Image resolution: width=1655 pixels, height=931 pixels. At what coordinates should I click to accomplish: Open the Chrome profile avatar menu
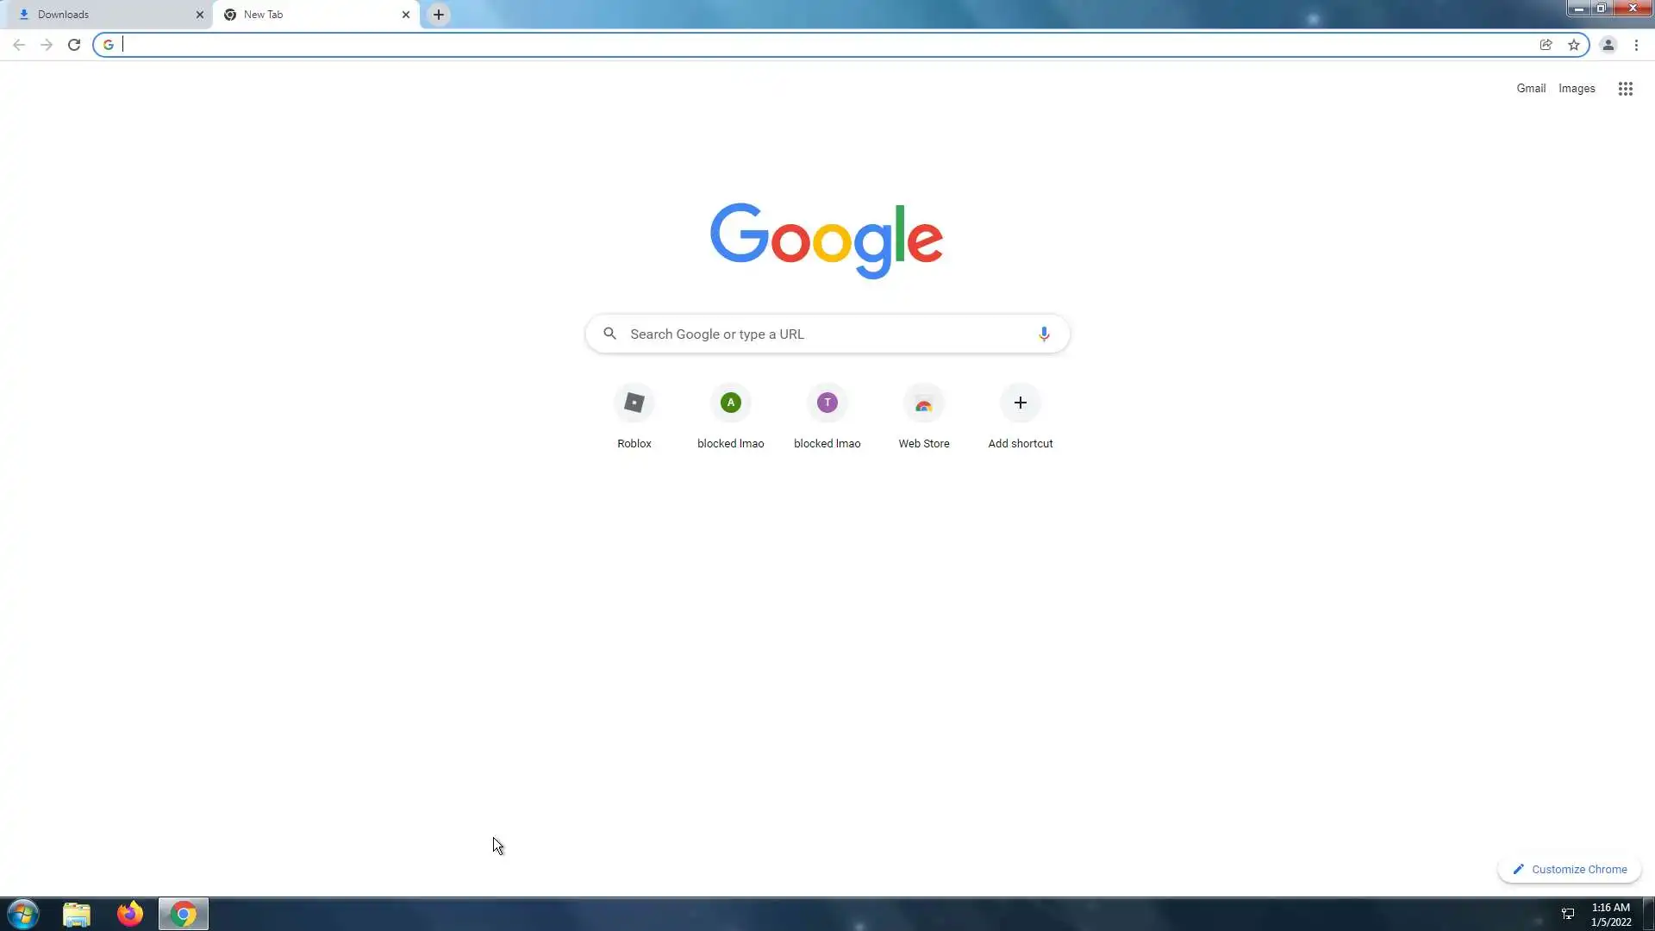(x=1608, y=45)
